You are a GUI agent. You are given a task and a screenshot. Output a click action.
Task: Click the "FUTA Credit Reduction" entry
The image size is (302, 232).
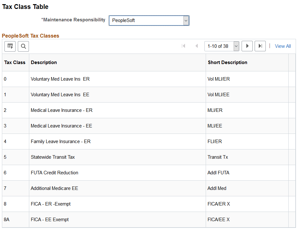tap(54, 173)
